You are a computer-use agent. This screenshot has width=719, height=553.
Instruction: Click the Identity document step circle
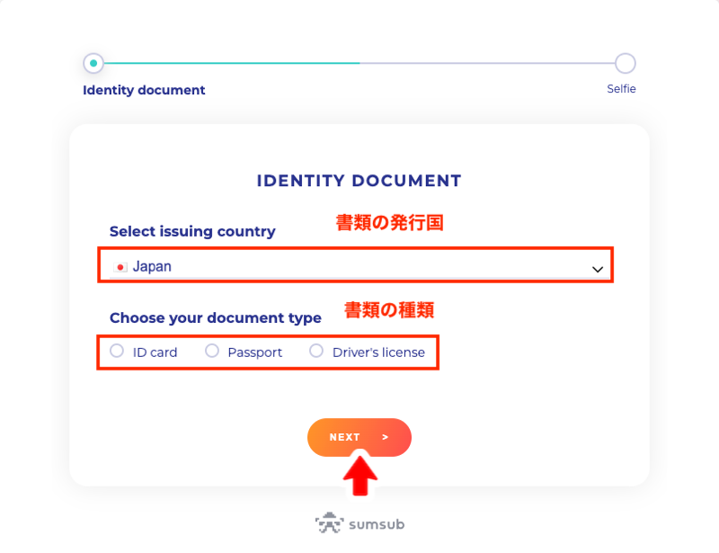pyautogui.click(x=93, y=63)
